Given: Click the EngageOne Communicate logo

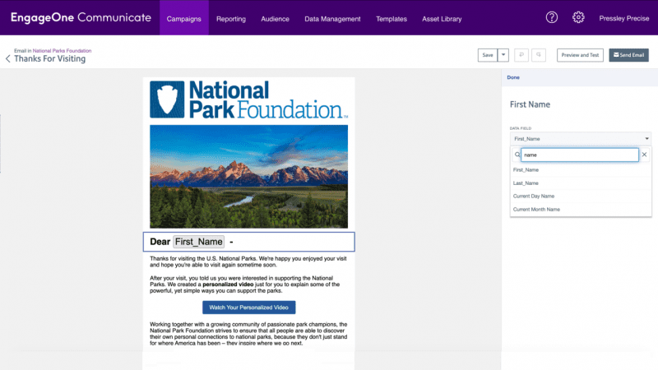Looking at the screenshot, I should point(81,17).
